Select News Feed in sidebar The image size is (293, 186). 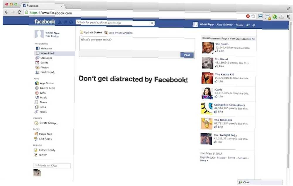coord(54,53)
